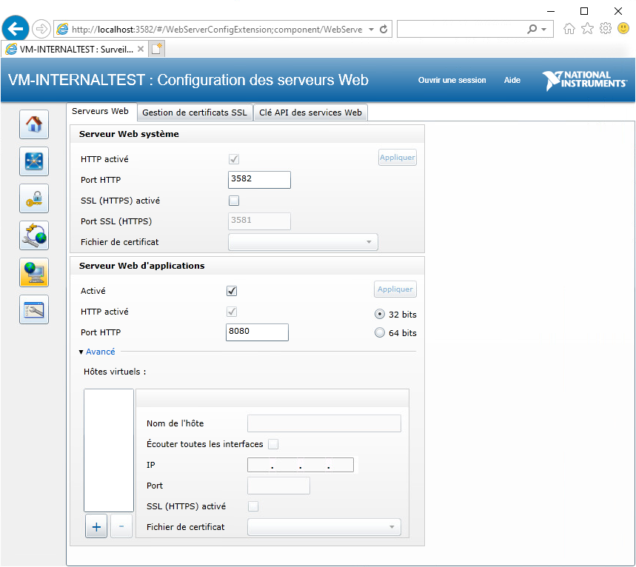Viewport: 636px width, 567px height.
Task: Enable the SSL (HTTPS) activé checkbox for system server
Action: point(234,201)
